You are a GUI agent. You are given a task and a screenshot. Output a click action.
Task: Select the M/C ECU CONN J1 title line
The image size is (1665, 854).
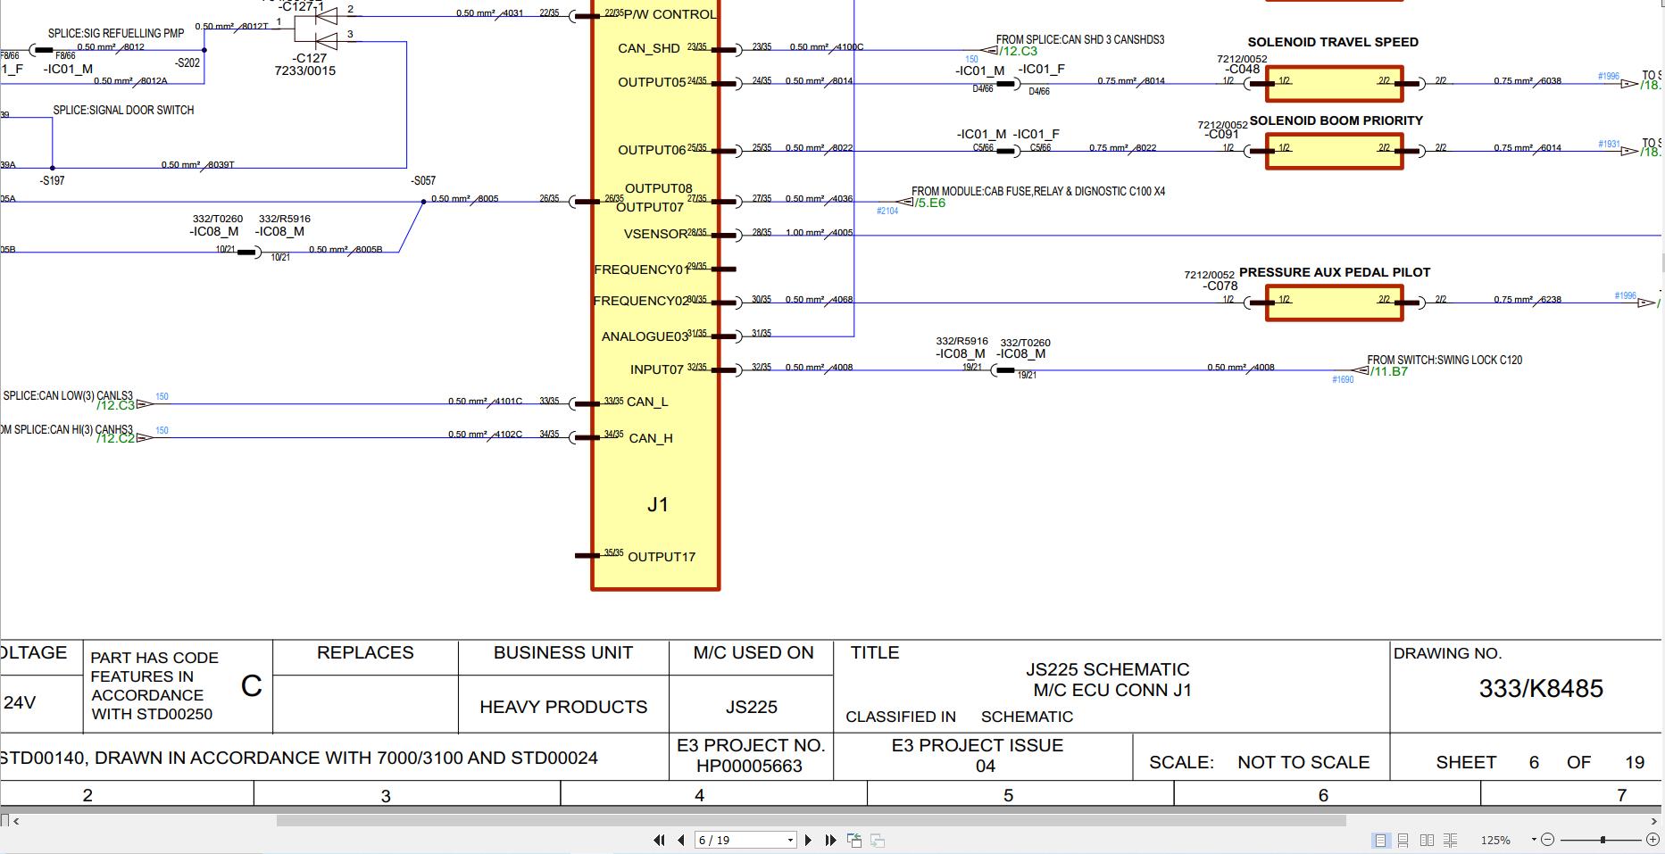pos(1112,690)
